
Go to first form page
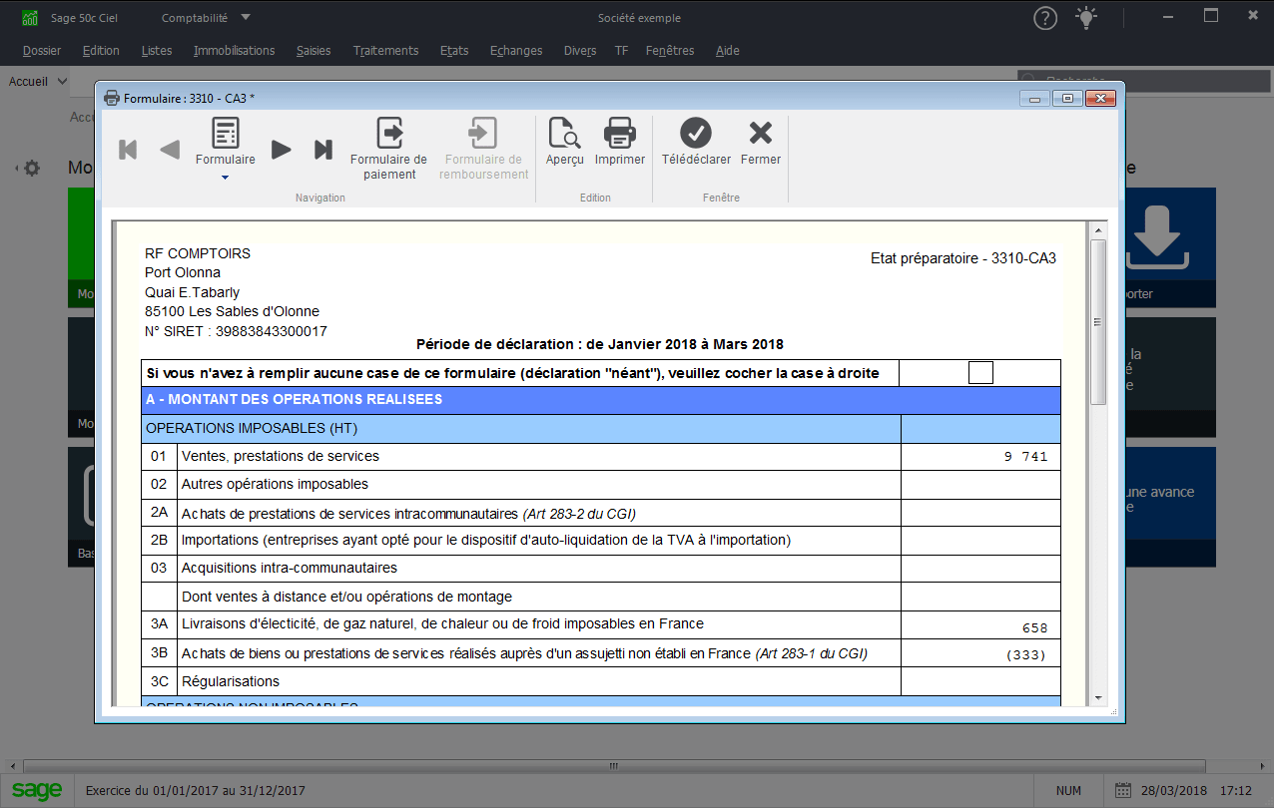tap(128, 150)
